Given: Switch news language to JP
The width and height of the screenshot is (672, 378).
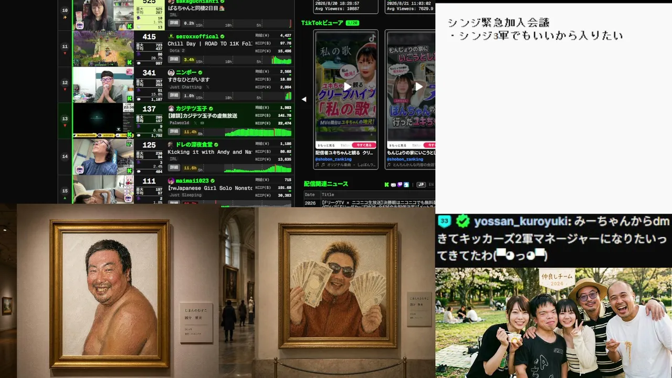Looking at the screenshot, I should click(421, 185).
